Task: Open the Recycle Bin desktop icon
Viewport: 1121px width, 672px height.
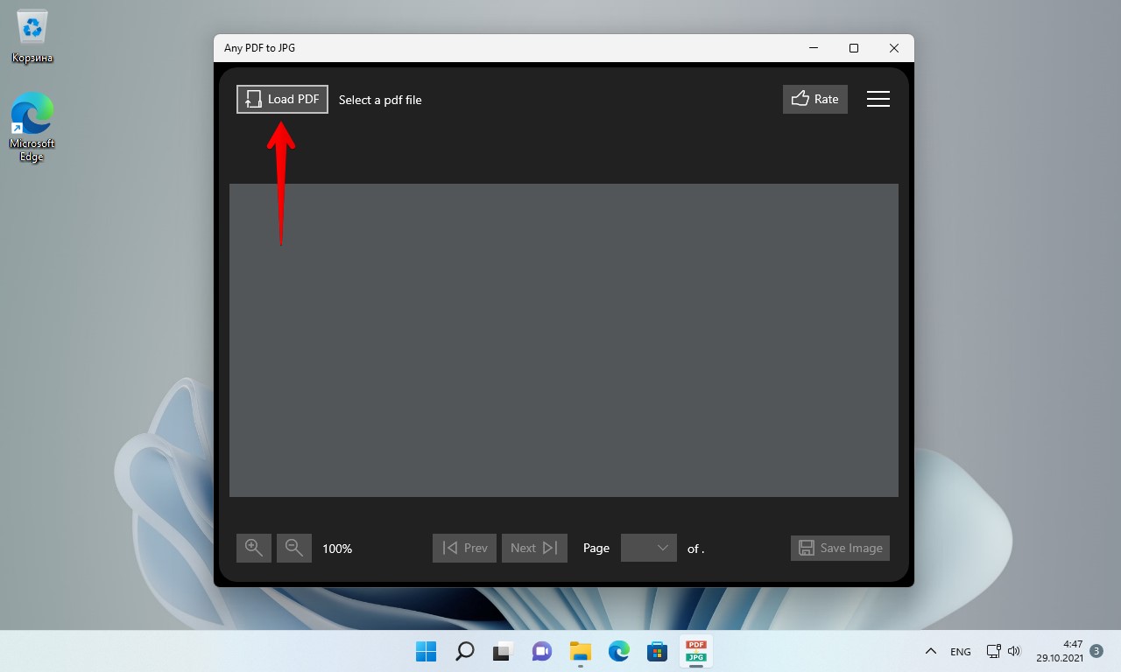Action: point(32,37)
